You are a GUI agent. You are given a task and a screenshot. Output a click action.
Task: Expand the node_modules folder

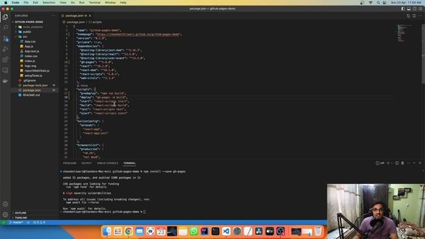click(x=33, y=27)
